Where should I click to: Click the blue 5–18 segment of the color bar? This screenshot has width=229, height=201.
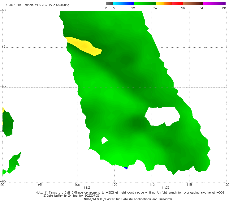click(123, 4)
